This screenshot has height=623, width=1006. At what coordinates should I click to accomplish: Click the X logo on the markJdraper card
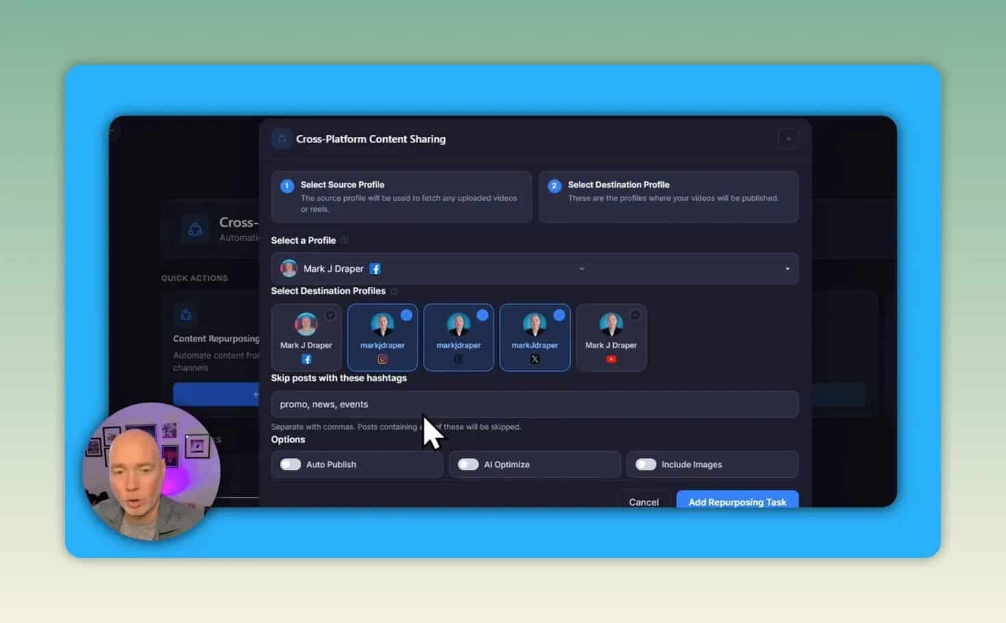coord(535,359)
